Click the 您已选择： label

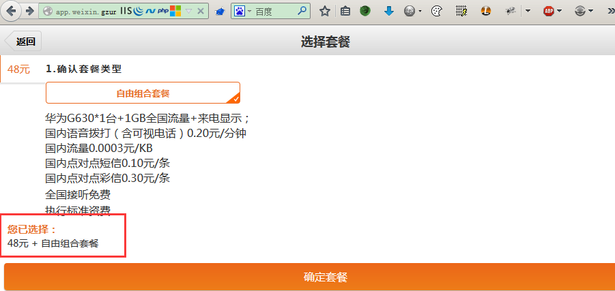(32, 230)
